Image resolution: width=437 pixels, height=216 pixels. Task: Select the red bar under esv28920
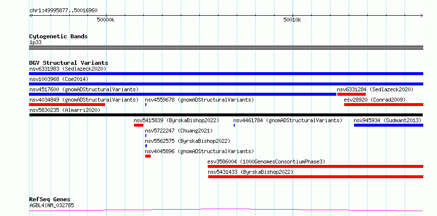click(384, 105)
